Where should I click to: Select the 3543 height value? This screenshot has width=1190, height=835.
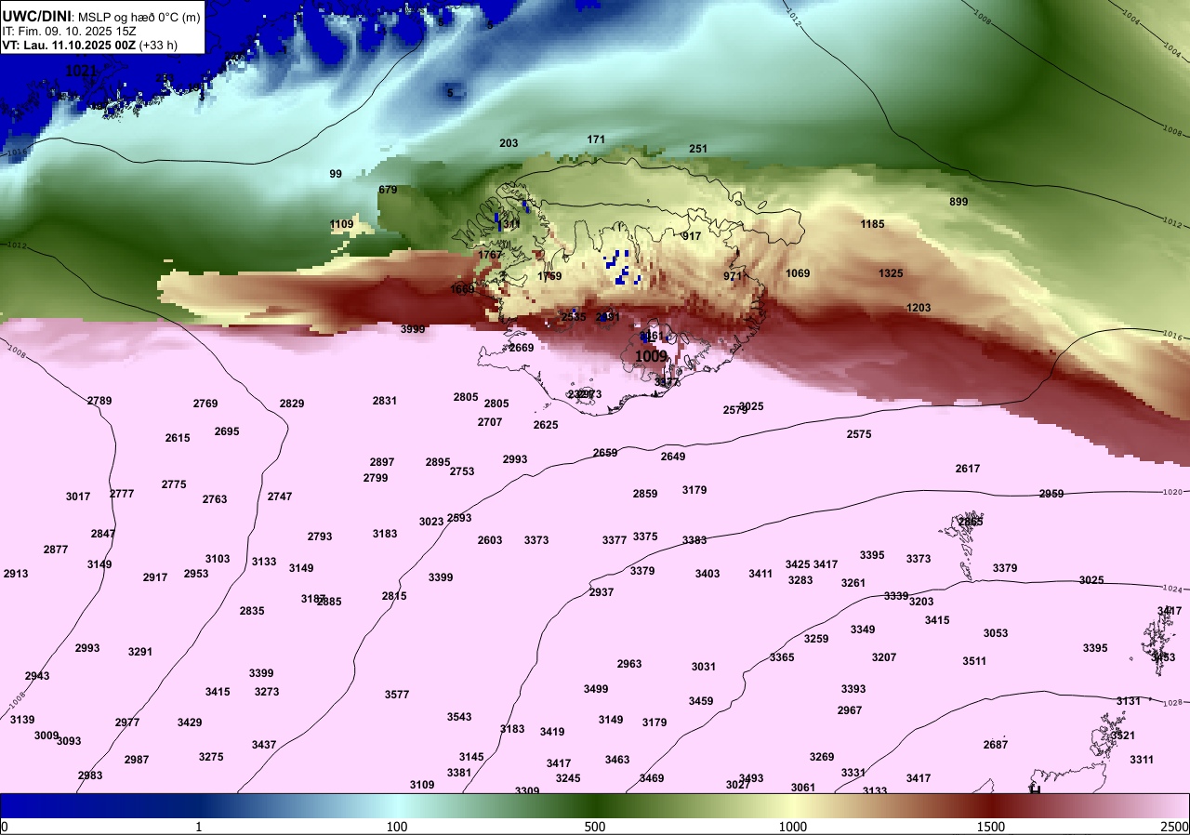pyautogui.click(x=459, y=717)
